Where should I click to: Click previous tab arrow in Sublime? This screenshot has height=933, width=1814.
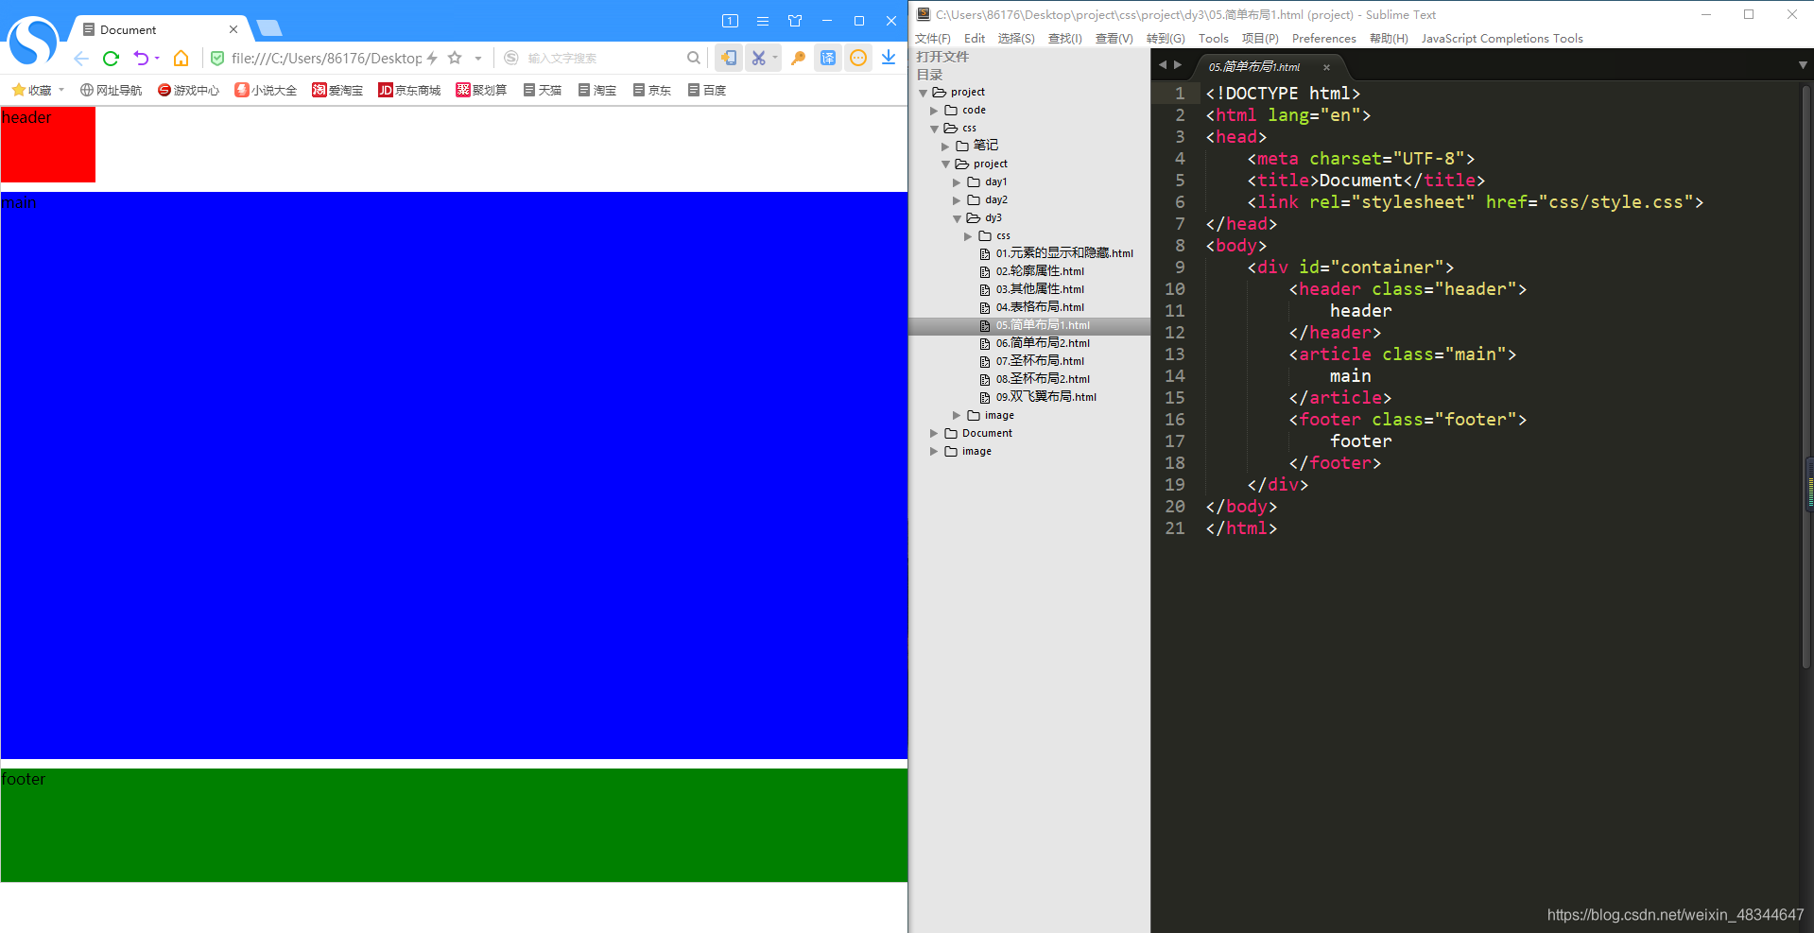1163,65
